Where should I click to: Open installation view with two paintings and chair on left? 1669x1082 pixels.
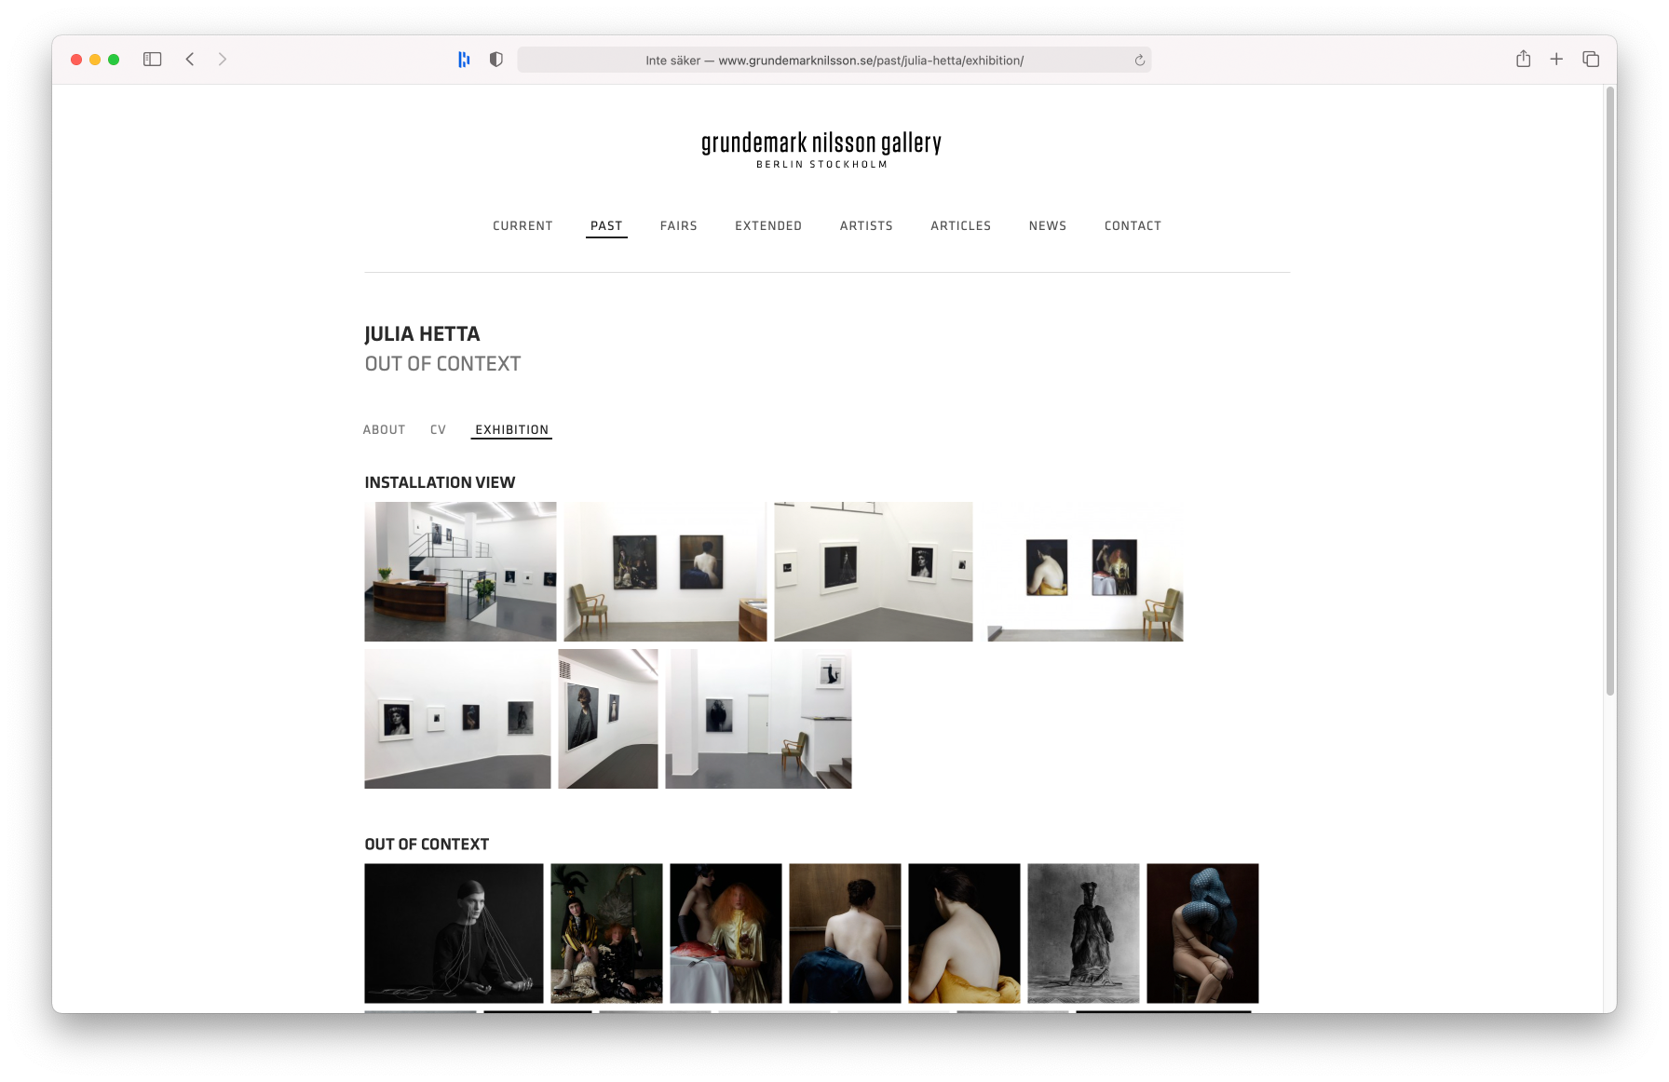point(665,572)
